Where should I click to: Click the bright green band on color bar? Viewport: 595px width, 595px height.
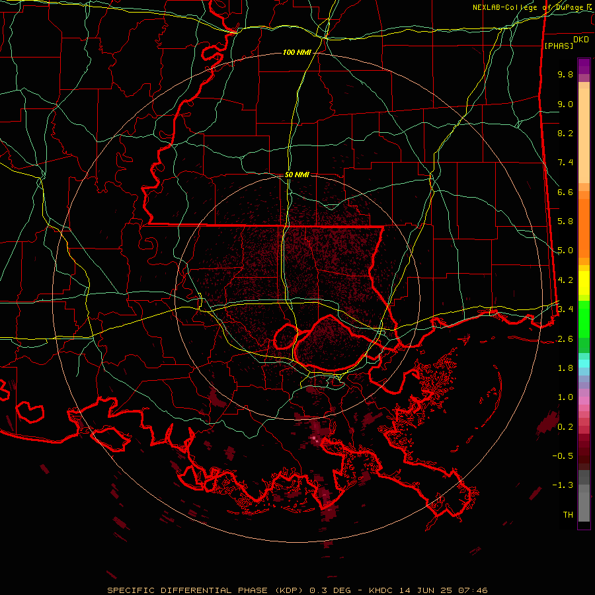pyautogui.click(x=584, y=319)
